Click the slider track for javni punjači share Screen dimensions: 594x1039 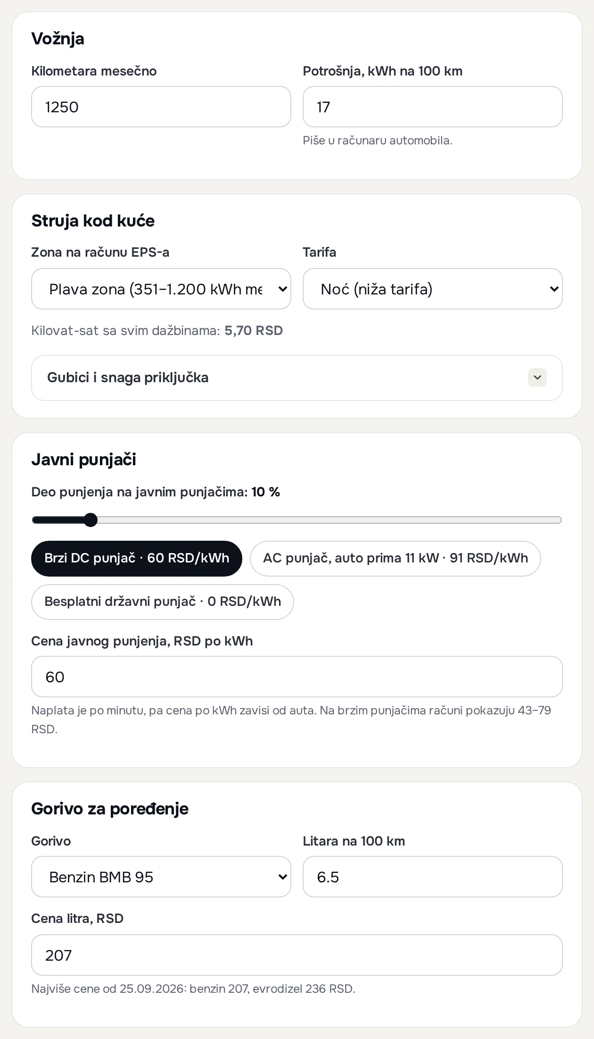click(297, 520)
